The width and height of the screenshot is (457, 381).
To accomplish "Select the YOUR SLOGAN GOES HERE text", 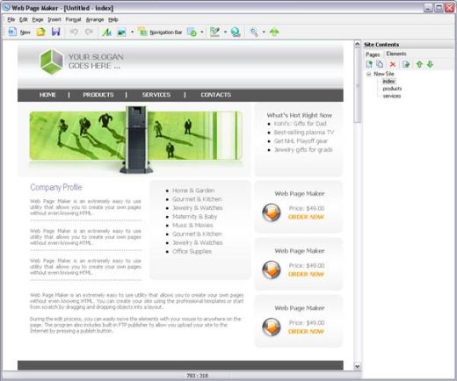I will coord(96,61).
